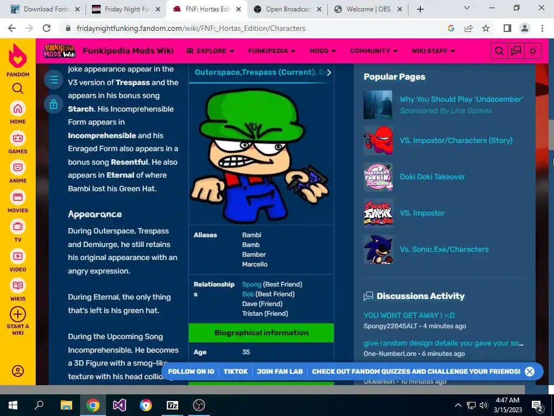Click the START A WIKI plus icon
Viewport: 554px width, 416px height.
pos(18,314)
